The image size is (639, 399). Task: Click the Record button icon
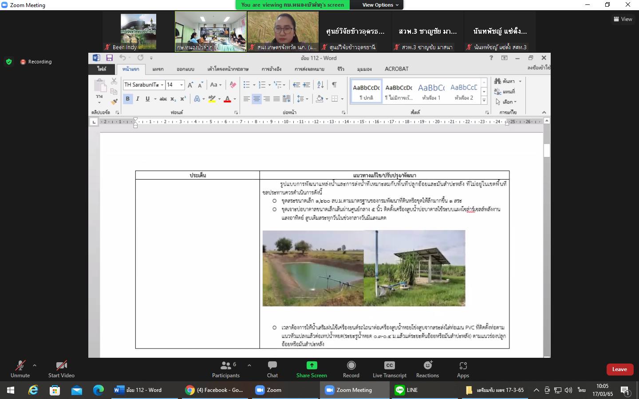click(351, 366)
